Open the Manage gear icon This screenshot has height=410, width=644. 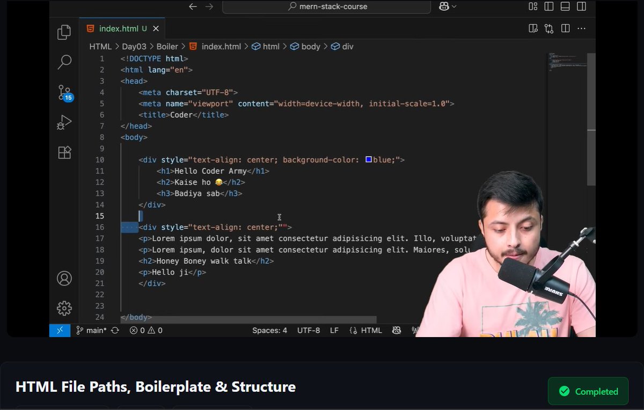point(64,308)
